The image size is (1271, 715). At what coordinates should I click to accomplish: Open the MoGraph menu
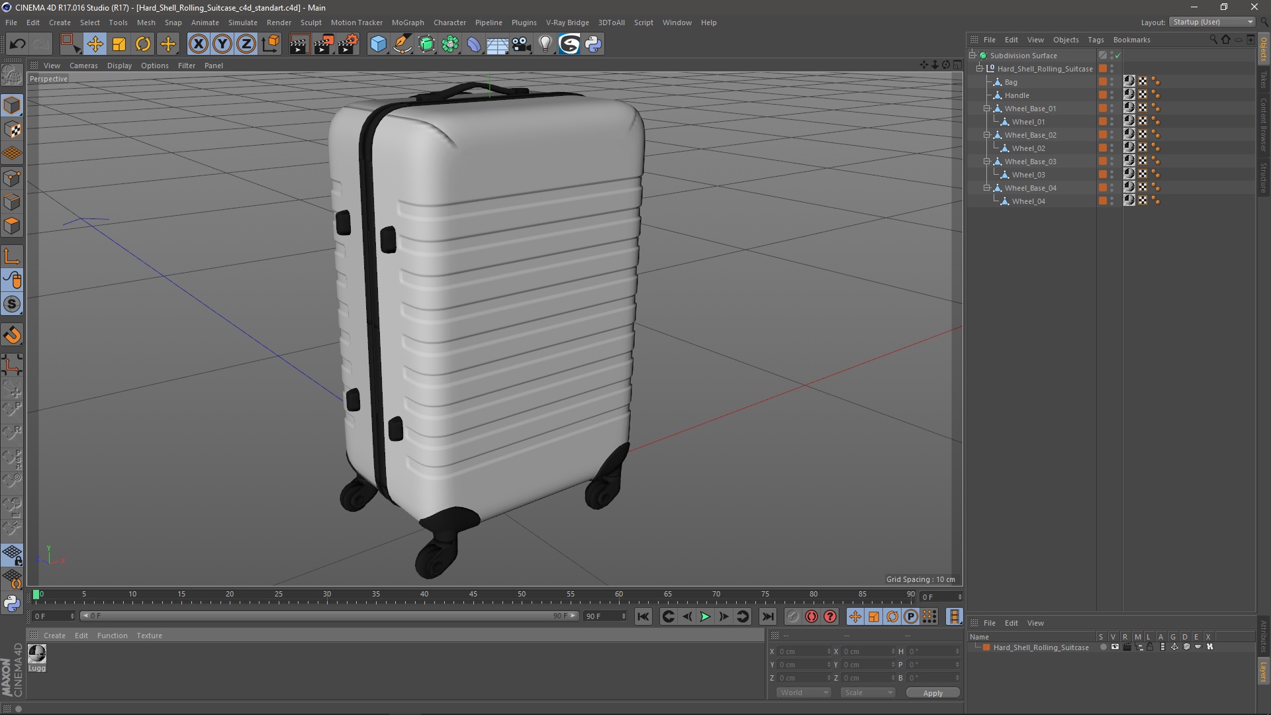click(x=407, y=23)
